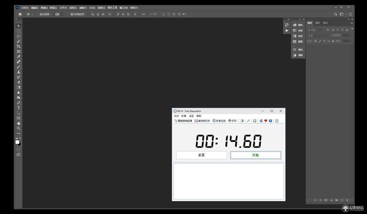Toggle the layer filter switch in Layers panel
This screenshot has height=214, width=367.
[352, 29]
